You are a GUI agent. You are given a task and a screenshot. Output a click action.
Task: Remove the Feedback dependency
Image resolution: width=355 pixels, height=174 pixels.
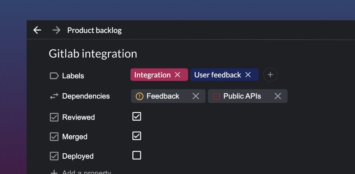196,96
